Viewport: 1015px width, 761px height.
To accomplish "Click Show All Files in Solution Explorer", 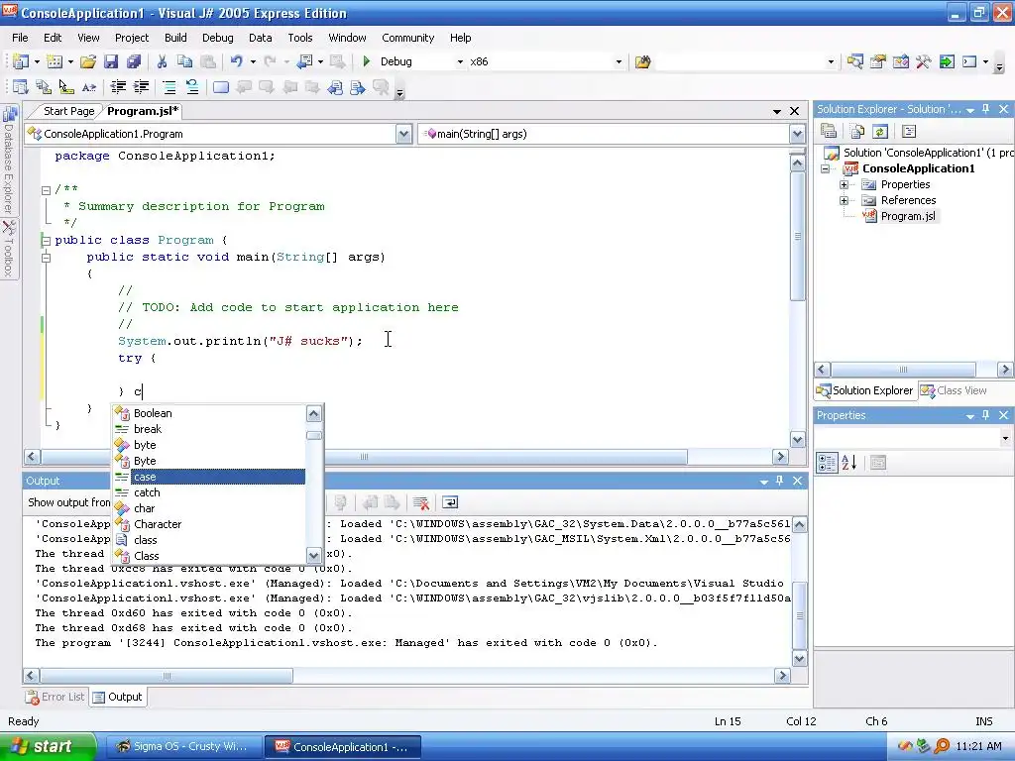I will pyautogui.click(x=857, y=132).
